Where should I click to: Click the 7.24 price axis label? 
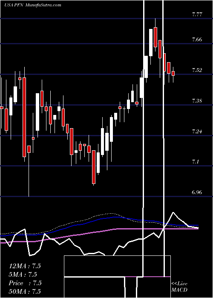[x=197, y=131]
